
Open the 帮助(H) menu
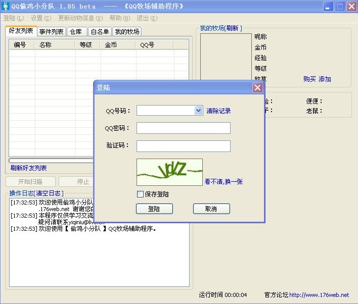tap(120, 18)
